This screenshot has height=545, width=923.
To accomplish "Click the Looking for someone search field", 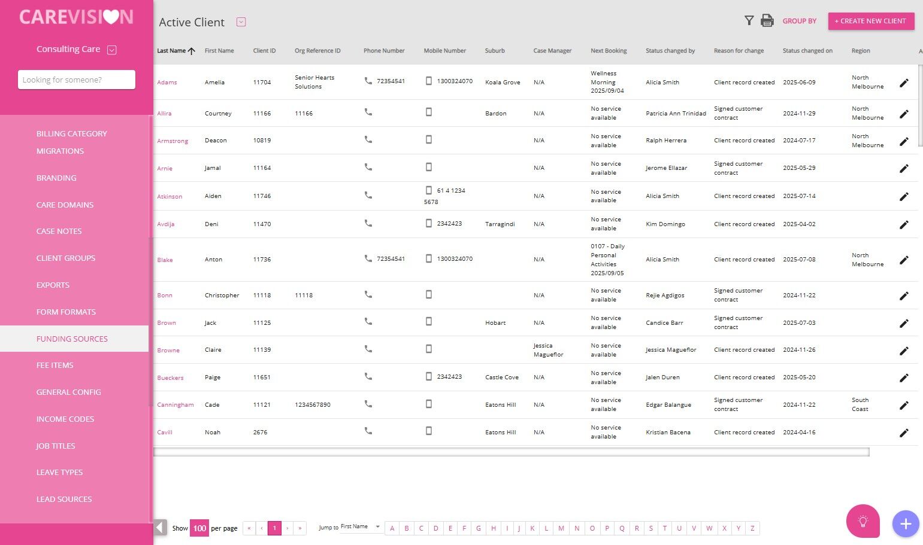I will (77, 80).
